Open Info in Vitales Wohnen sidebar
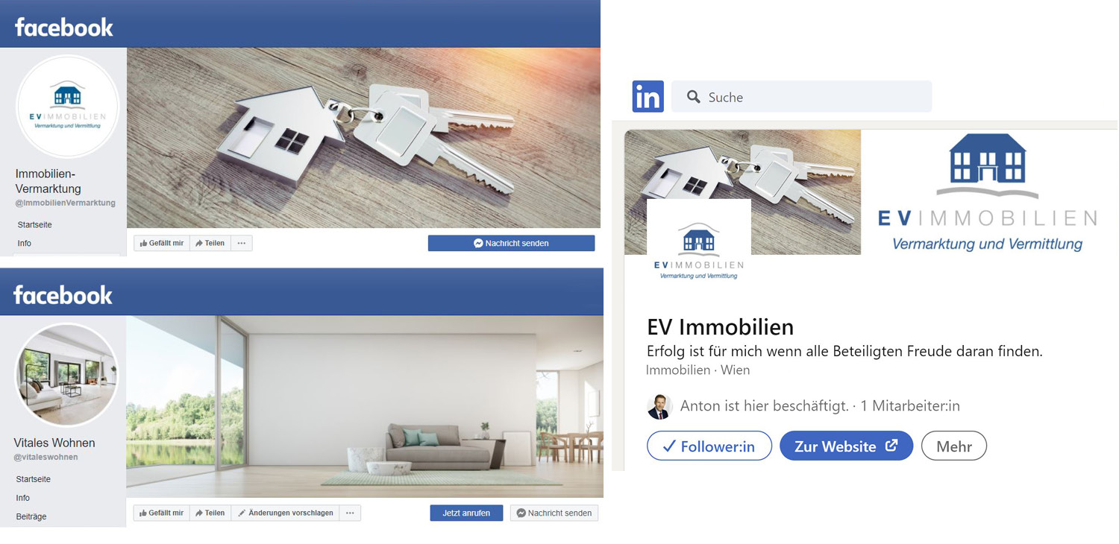The height and width of the screenshot is (544, 1119). tap(23, 498)
